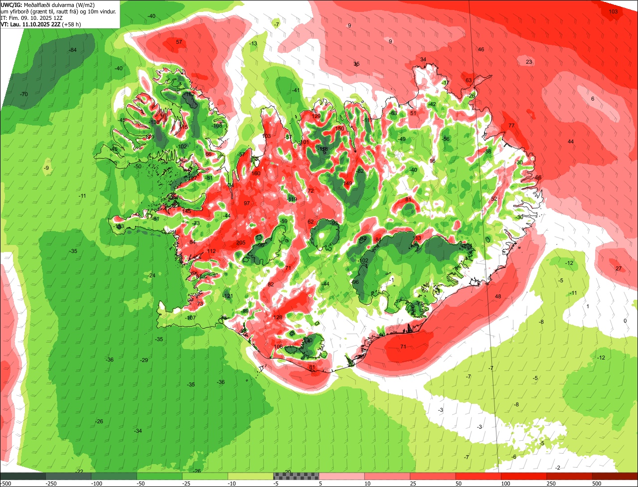Click the -100 to -50 green scale swatch

coord(114,476)
